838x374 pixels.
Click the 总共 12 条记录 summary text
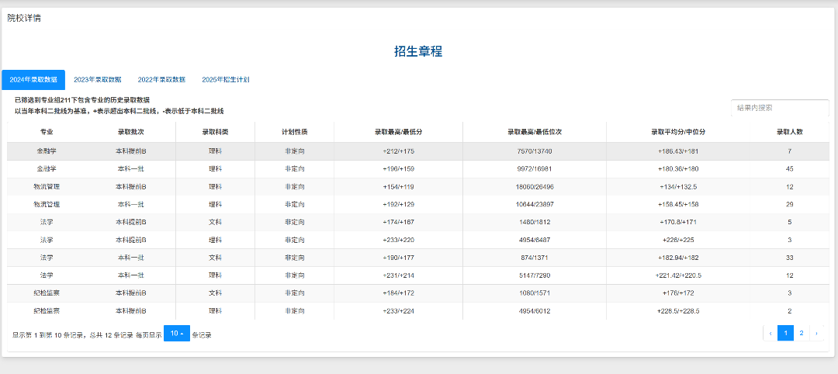[x=111, y=335]
